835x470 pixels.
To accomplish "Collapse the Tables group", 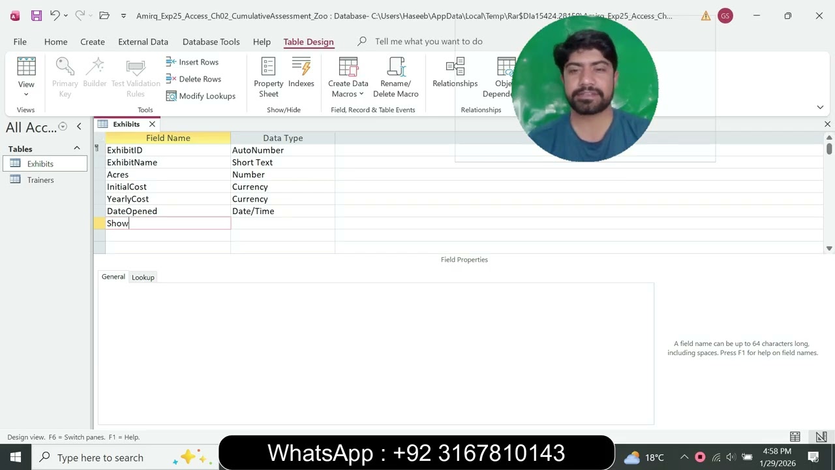I will point(76,149).
